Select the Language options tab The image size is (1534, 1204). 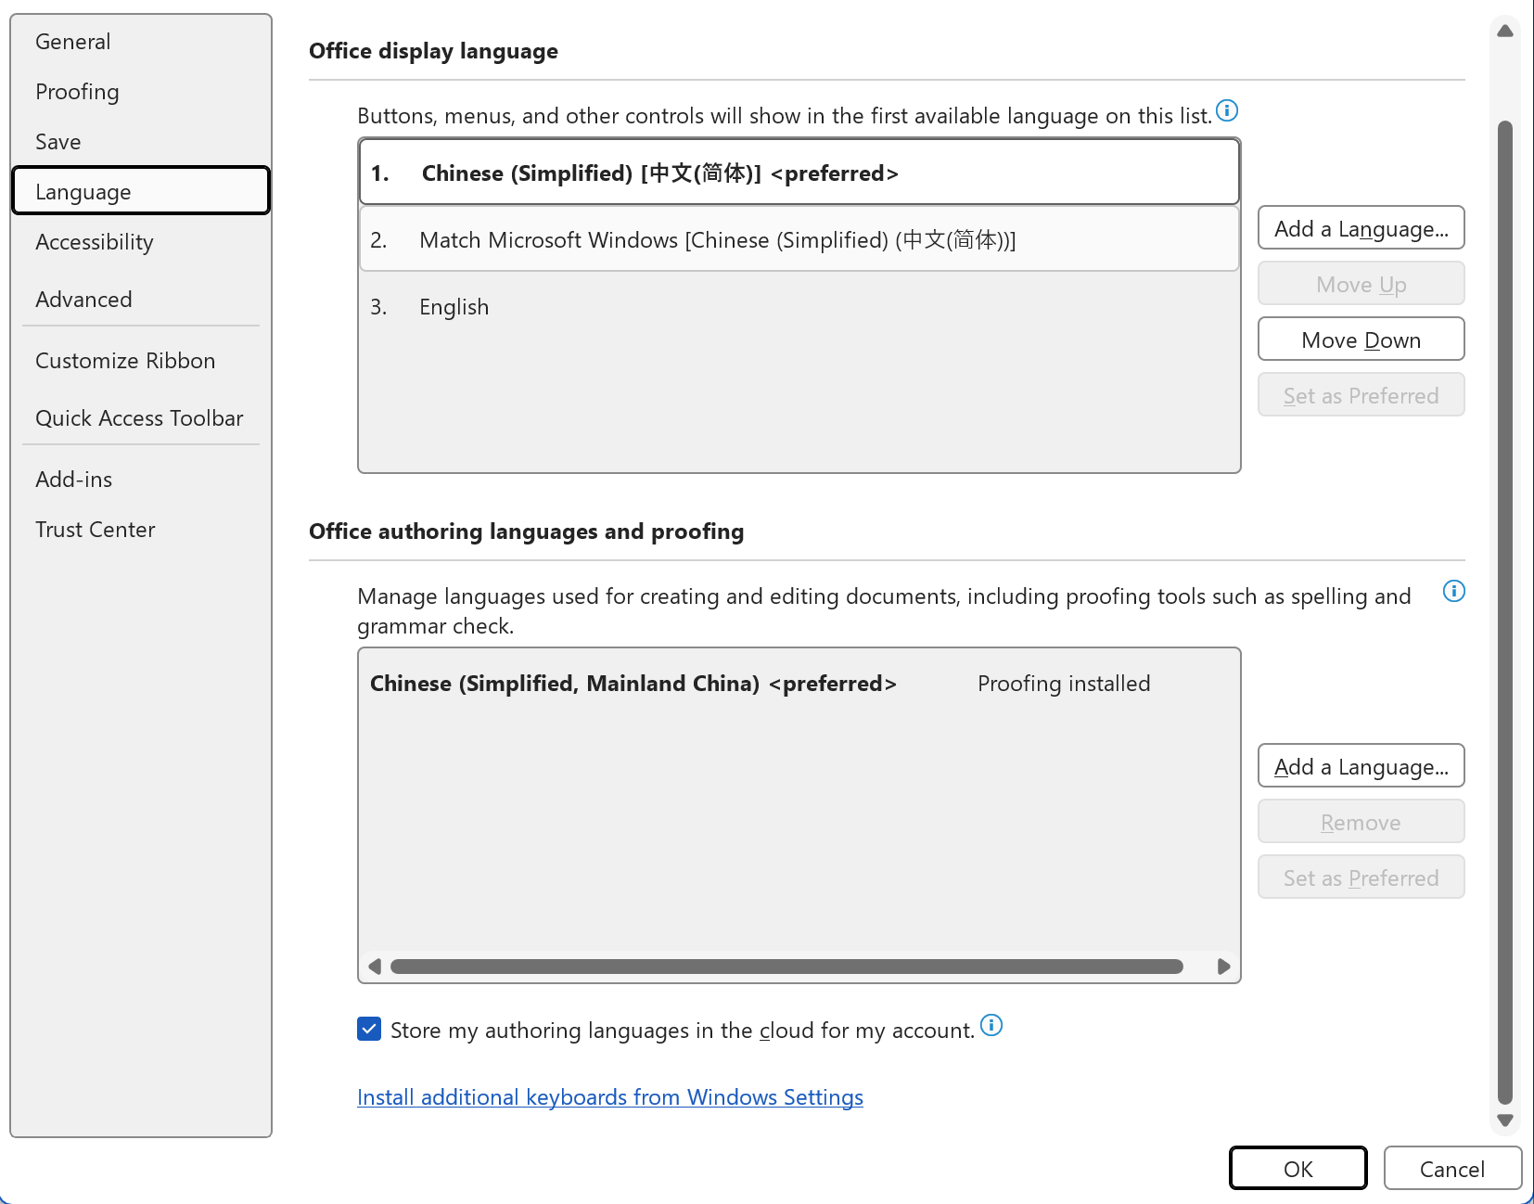pyautogui.click(x=141, y=191)
